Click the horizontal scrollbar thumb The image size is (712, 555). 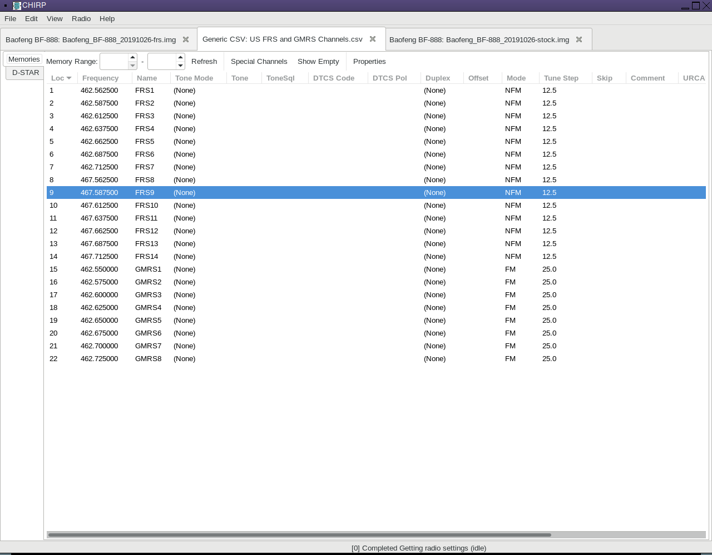click(299, 535)
